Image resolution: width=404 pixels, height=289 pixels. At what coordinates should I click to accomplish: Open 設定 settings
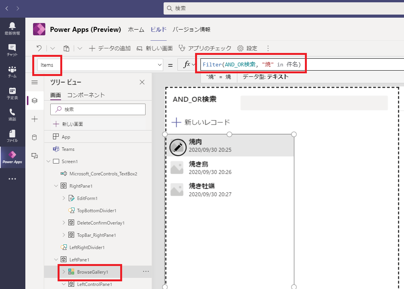pos(247,48)
